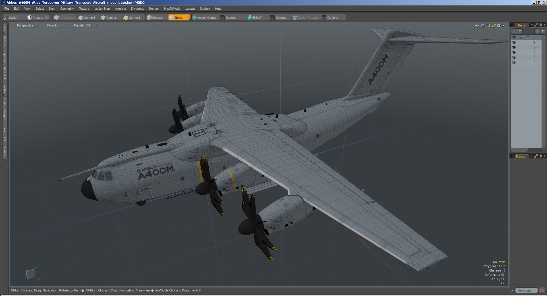Click the S button in Items panel
The width and height of the screenshot is (547, 296).
click(x=537, y=31)
